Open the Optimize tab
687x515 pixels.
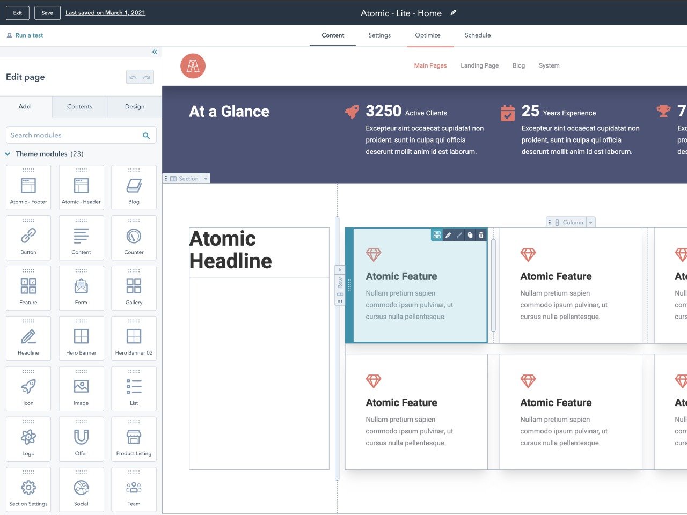click(428, 35)
